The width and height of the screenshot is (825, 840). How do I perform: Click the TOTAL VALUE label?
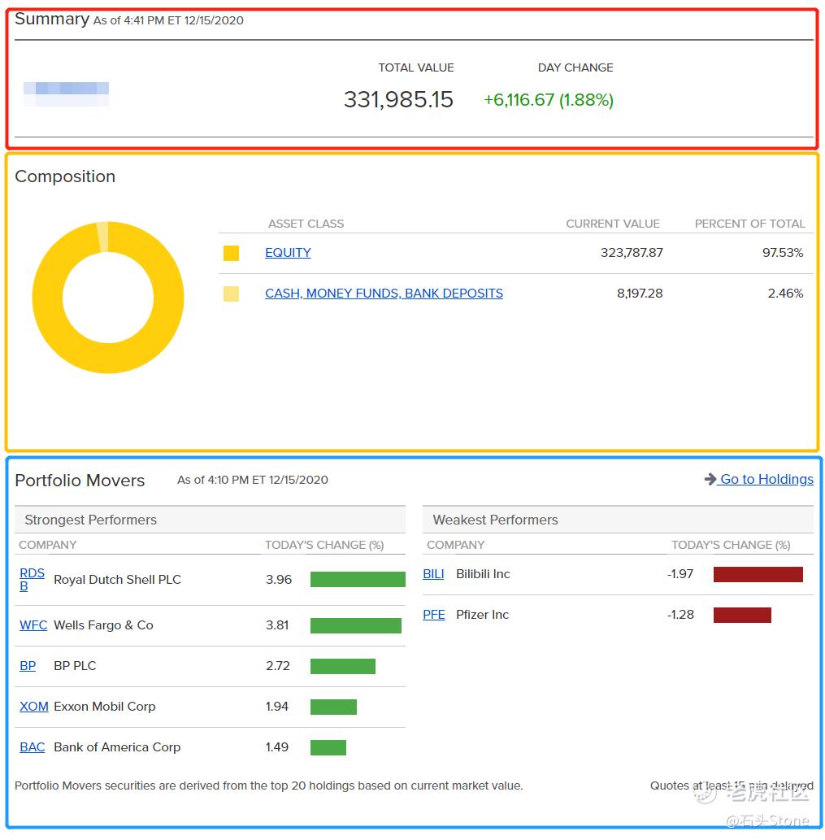point(416,68)
